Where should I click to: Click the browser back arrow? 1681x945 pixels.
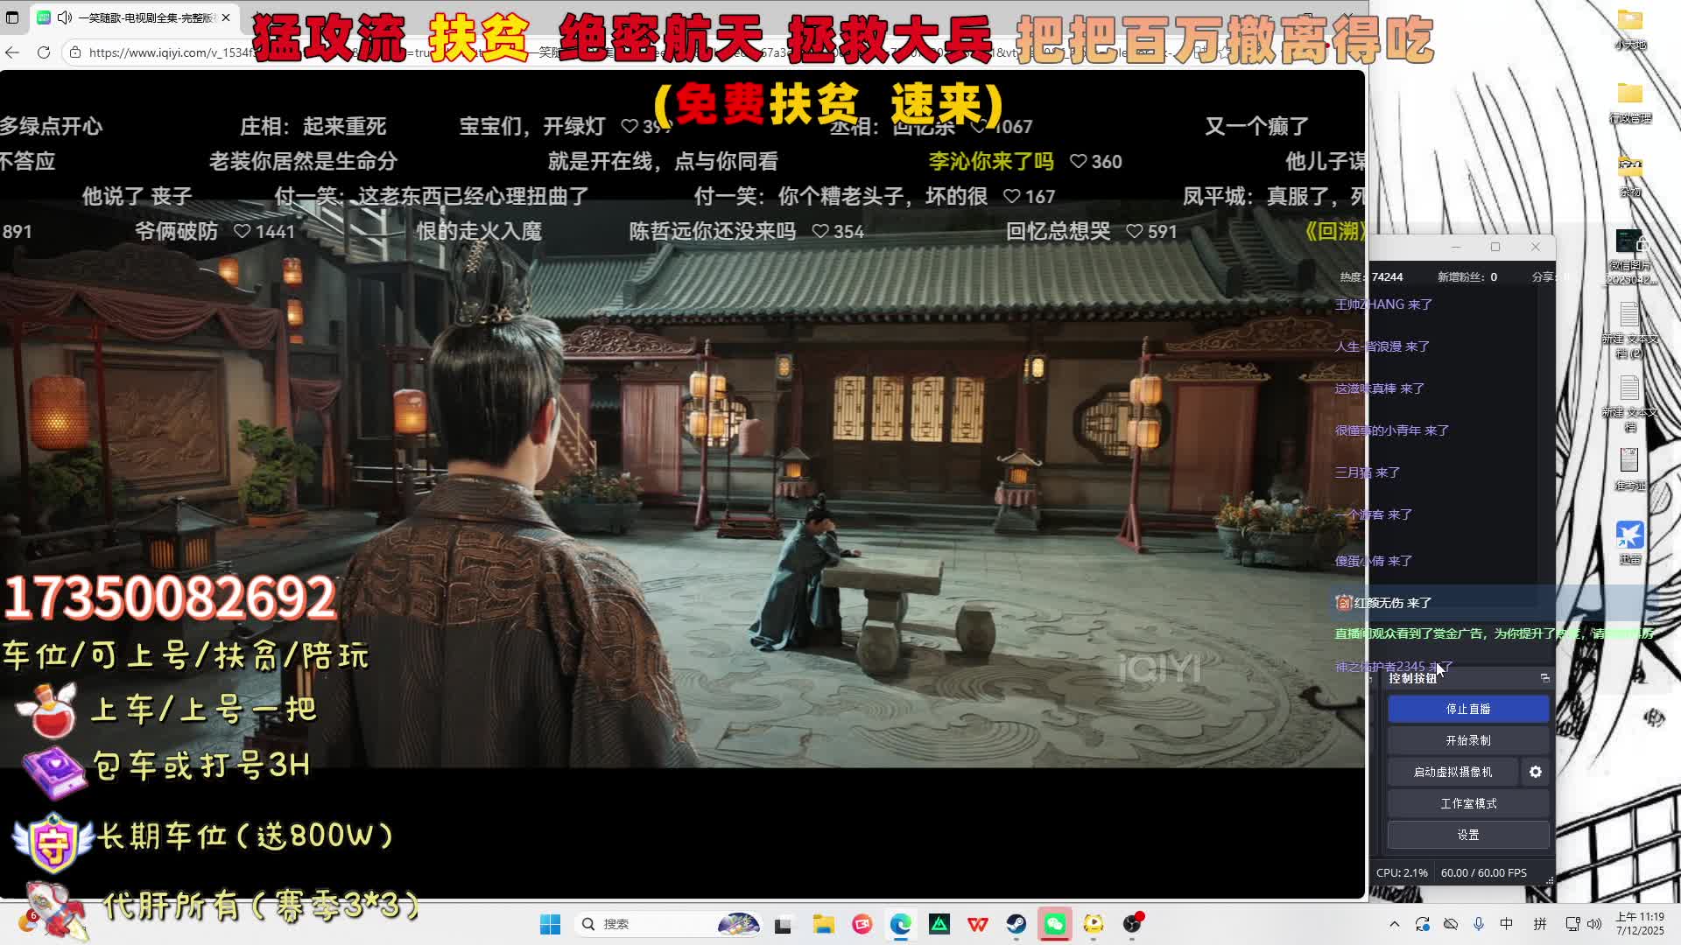[x=12, y=52]
